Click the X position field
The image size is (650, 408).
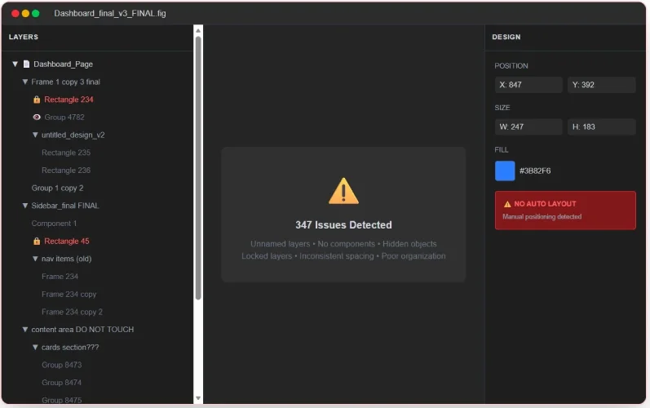(x=528, y=85)
